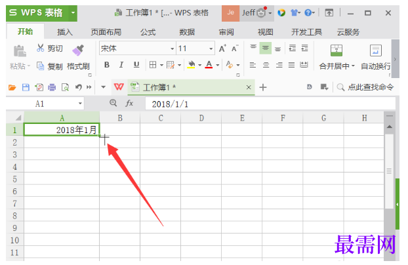Center text horizontally
408x265 pixels.
click(266, 65)
